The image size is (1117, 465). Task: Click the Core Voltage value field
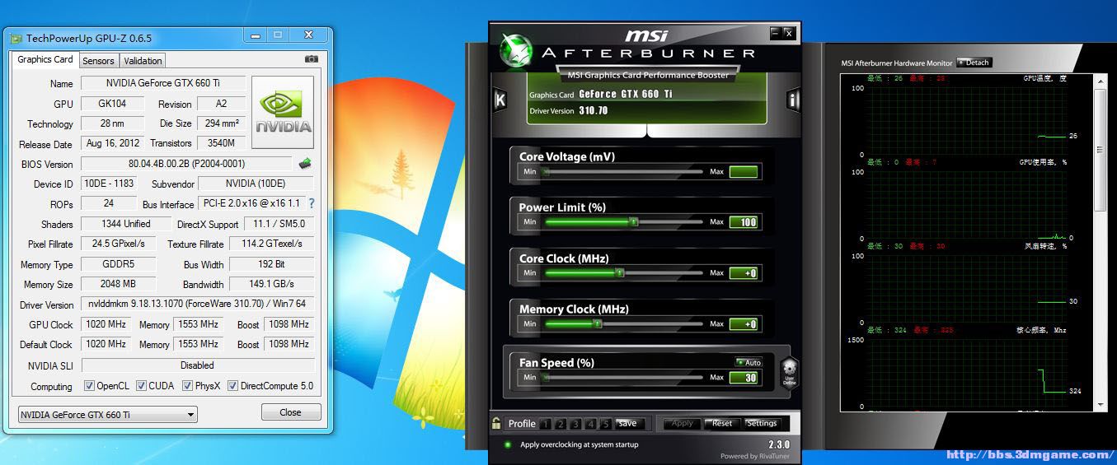point(744,172)
